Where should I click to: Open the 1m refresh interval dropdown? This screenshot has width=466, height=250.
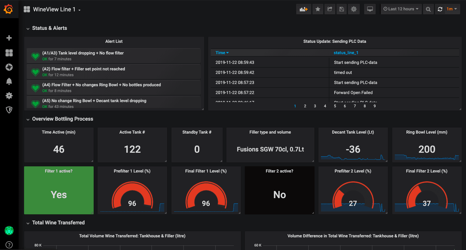pos(452,9)
